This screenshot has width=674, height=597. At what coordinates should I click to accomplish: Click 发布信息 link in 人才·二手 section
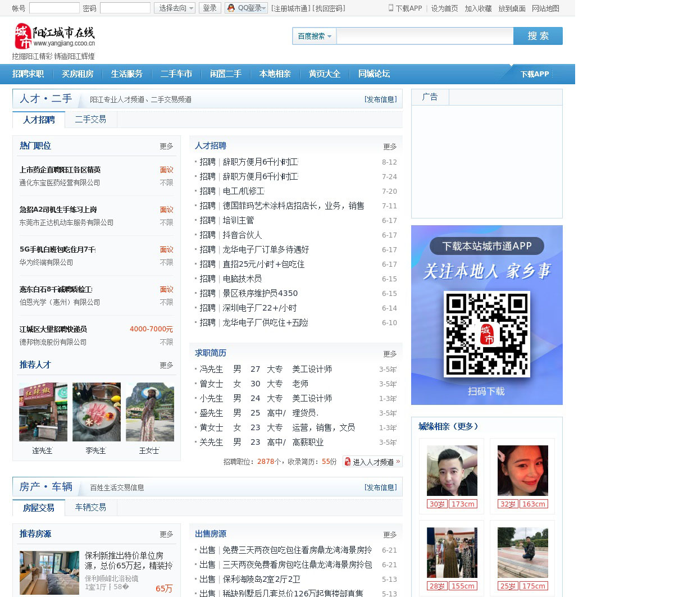(380, 99)
